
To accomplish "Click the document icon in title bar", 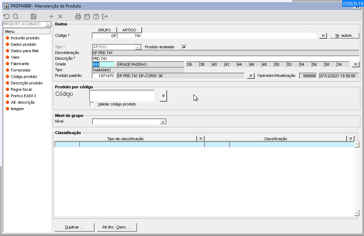I will 6,6.
